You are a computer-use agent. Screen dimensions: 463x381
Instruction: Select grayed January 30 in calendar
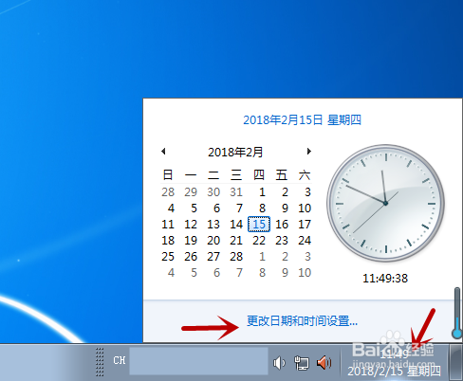pos(213,192)
